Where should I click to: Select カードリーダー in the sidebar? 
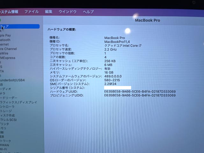pos(9,98)
